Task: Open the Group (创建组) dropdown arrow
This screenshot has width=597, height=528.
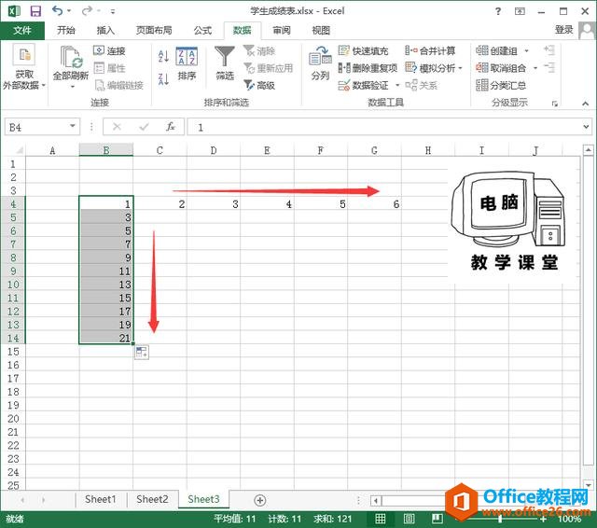Action: click(x=526, y=50)
